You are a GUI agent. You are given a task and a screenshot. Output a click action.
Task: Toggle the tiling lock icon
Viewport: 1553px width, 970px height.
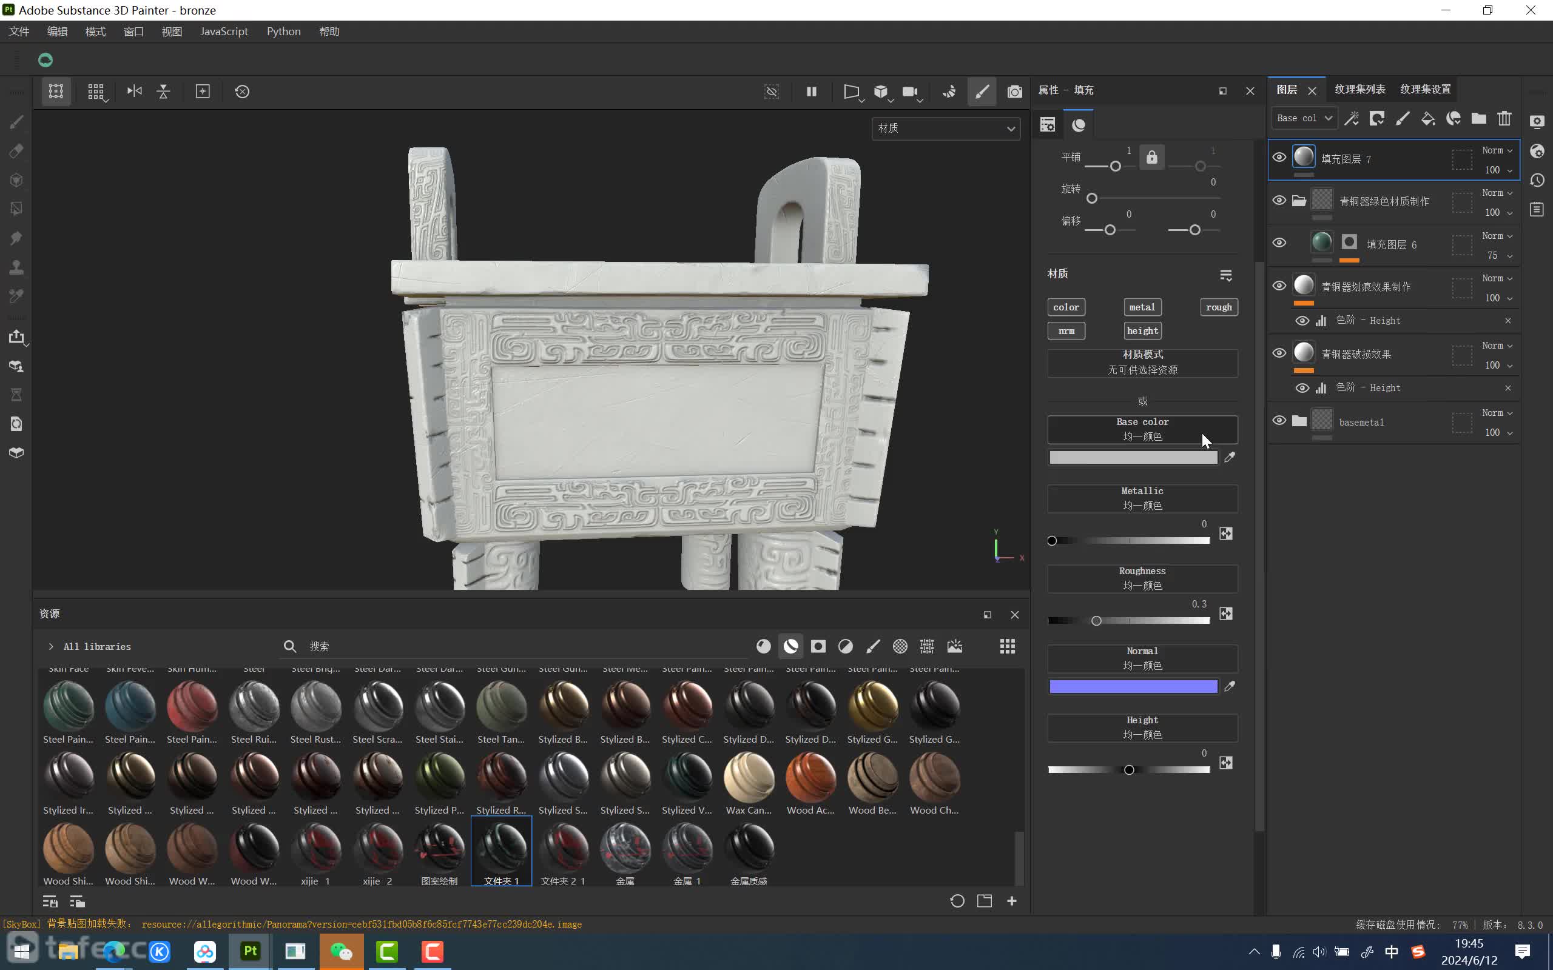(x=1152, y=157)
